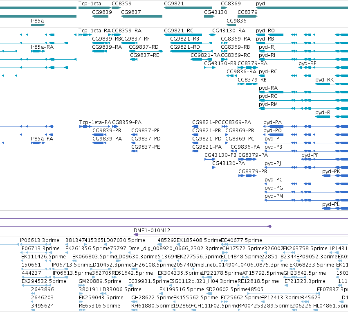Screen dimensions: 348x312
Task: Click EST GM20889.5prime
Action: (100, 281)
